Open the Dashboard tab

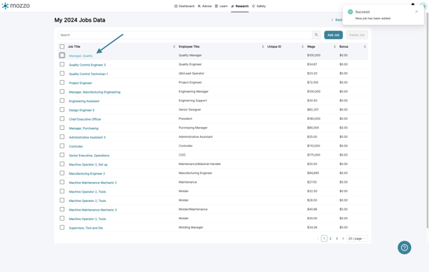[x=184, y=6]
